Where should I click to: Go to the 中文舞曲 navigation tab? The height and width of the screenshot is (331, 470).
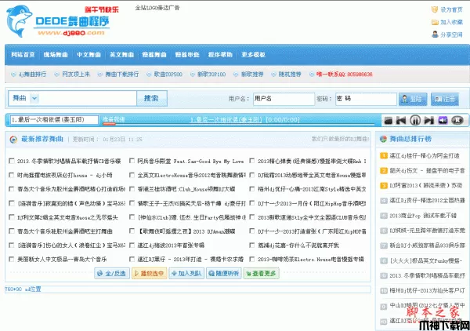(x=89, y=55)
